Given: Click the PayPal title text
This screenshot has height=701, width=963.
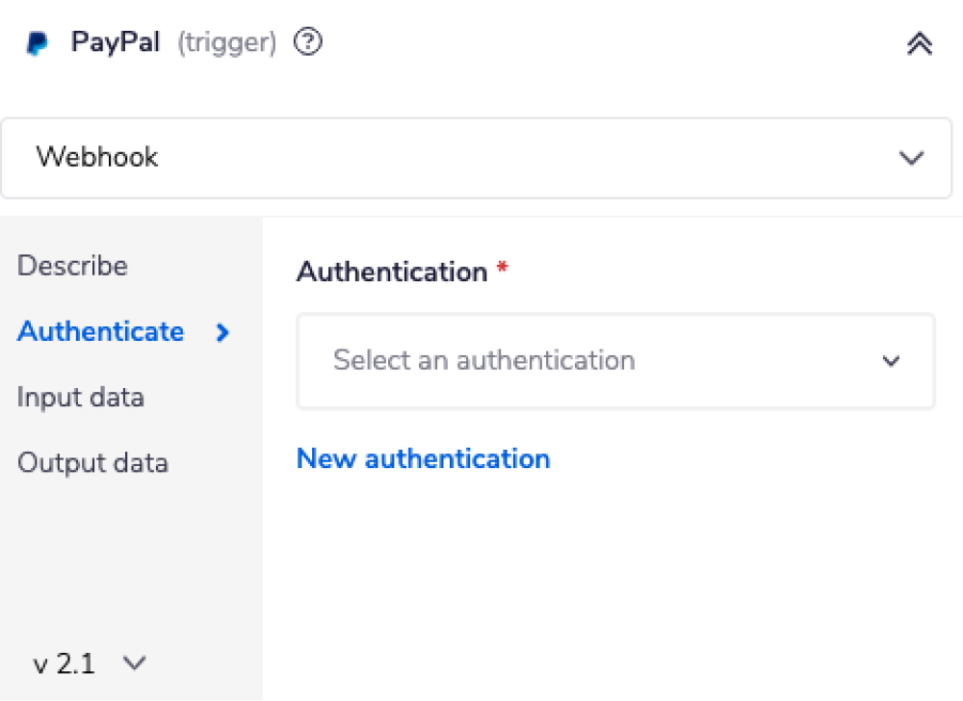Looking at the screenshot, I should (115, 42).
